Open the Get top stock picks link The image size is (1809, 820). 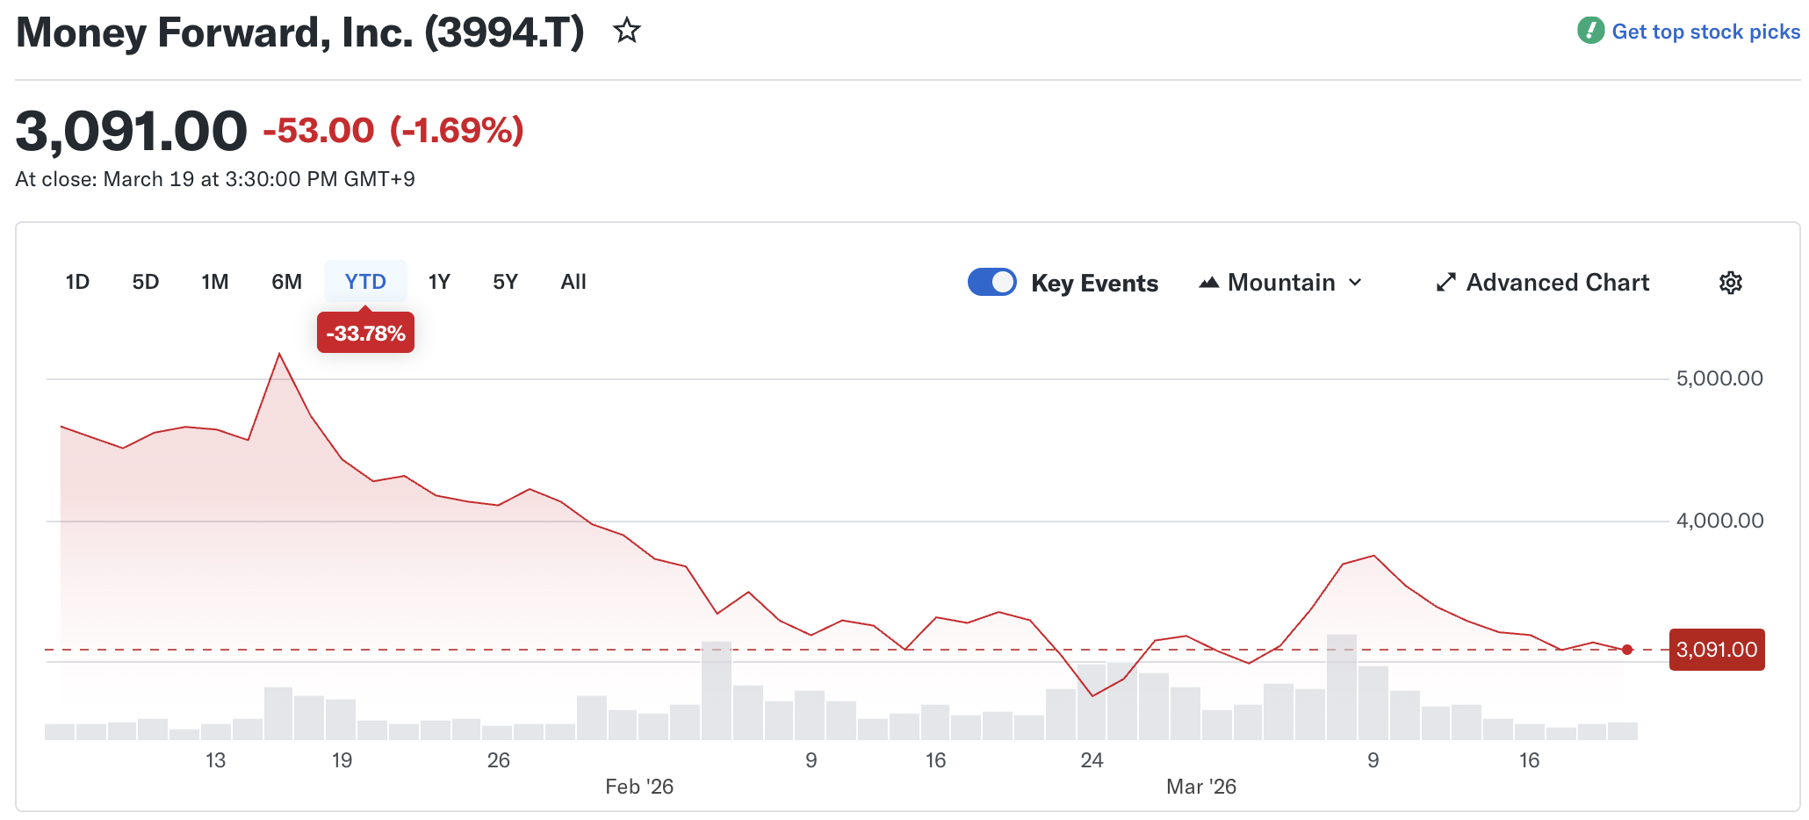1705,32
